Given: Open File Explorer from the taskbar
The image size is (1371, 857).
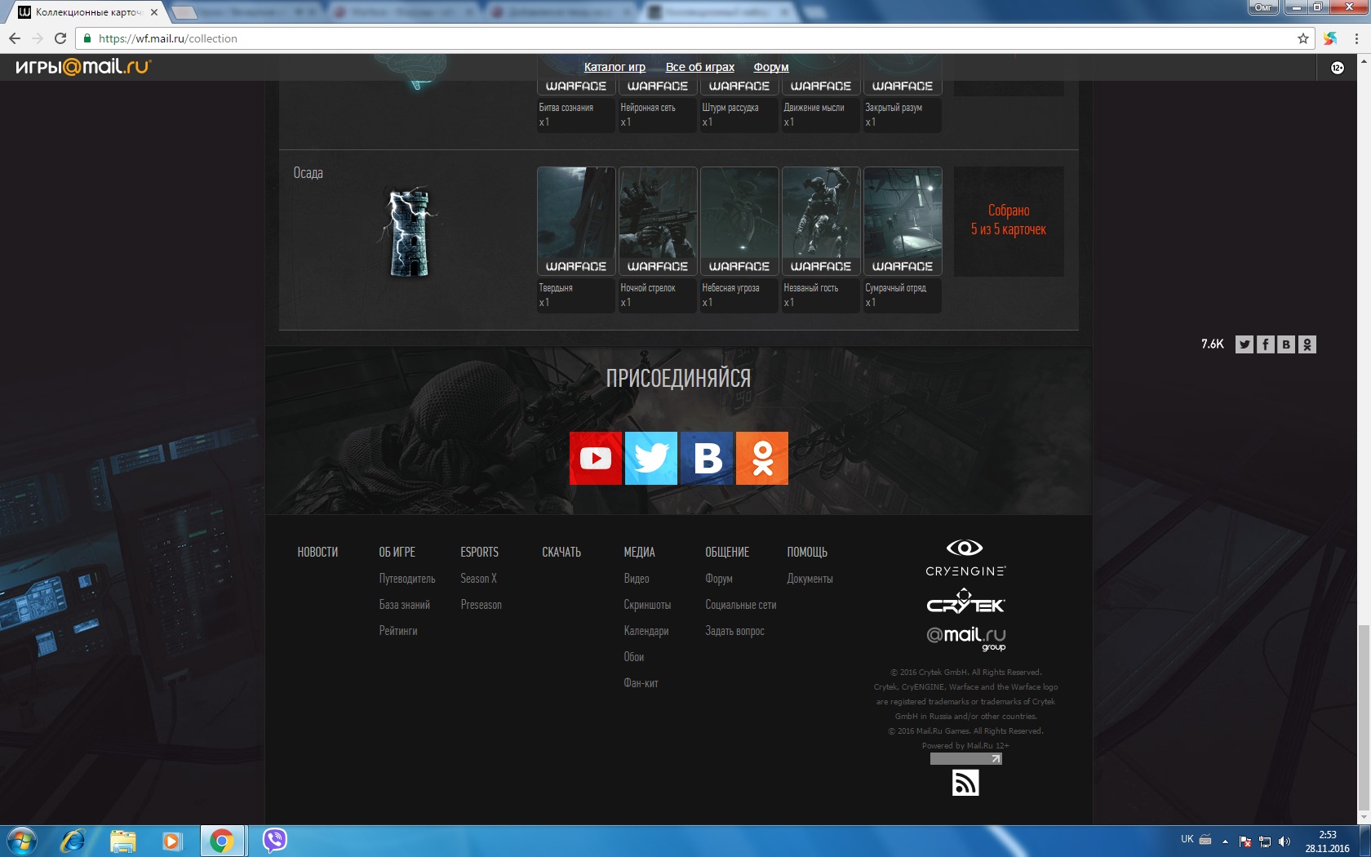Looking at the screenshot, I should coord(123,841).
